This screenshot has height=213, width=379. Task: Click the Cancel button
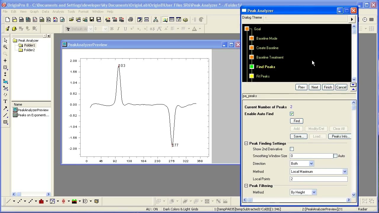341,87
